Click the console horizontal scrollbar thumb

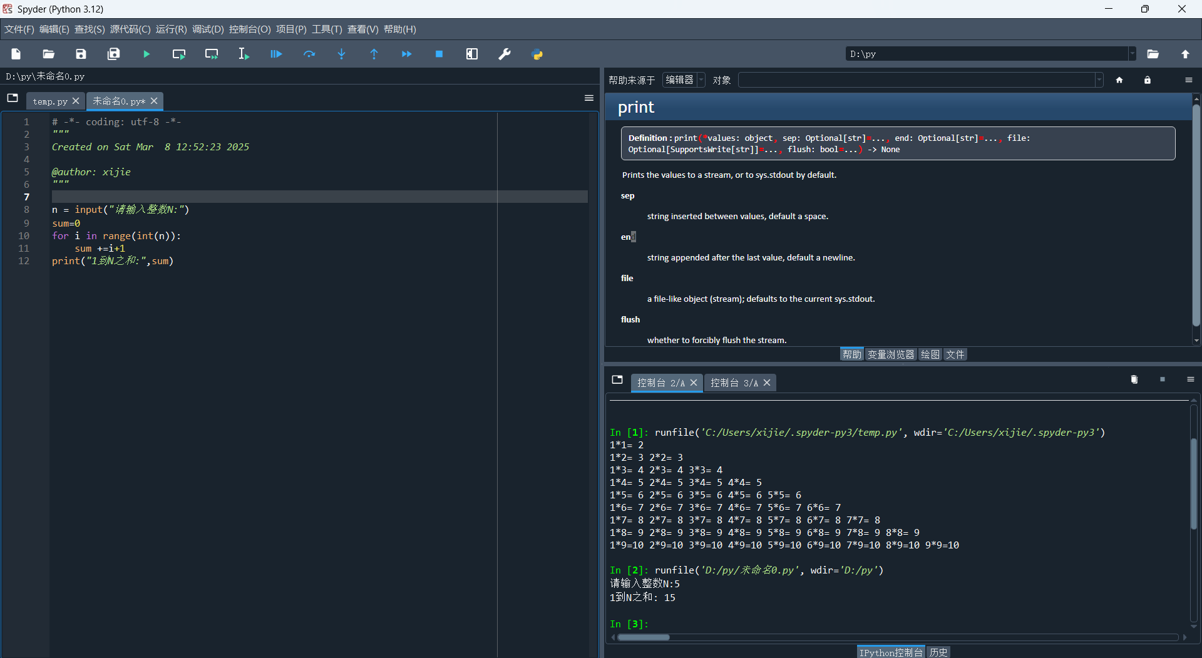click(643, 637)
